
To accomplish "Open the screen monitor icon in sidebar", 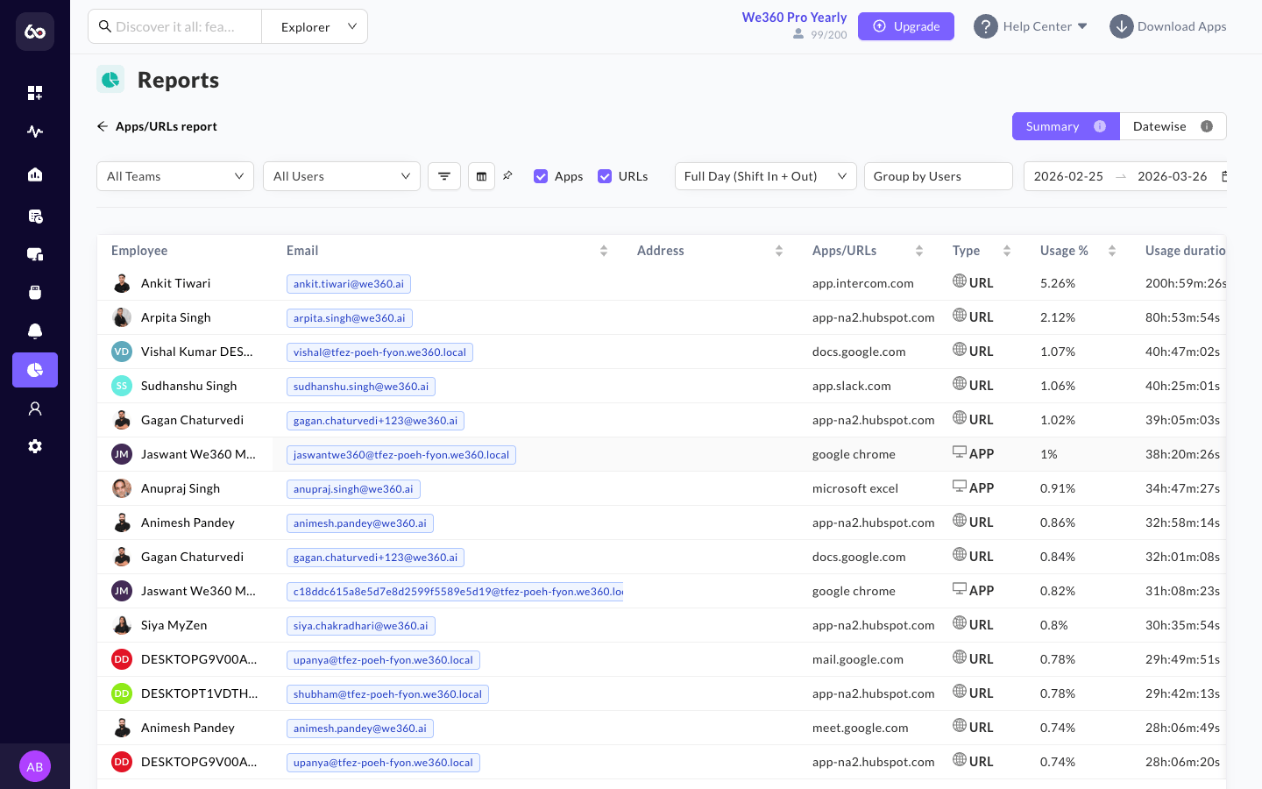I will click(x=35, y=254).
